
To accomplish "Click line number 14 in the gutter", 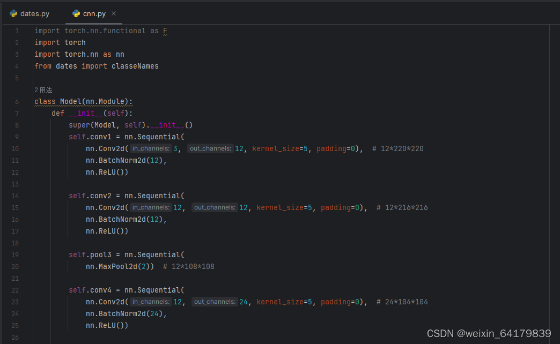I will (x=15, y=196).
